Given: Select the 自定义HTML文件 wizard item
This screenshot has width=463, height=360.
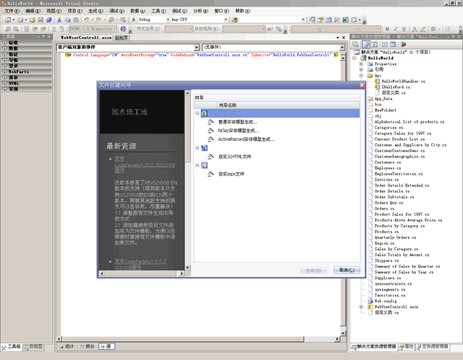Looking at the screenshot, I should coord(234,157).
